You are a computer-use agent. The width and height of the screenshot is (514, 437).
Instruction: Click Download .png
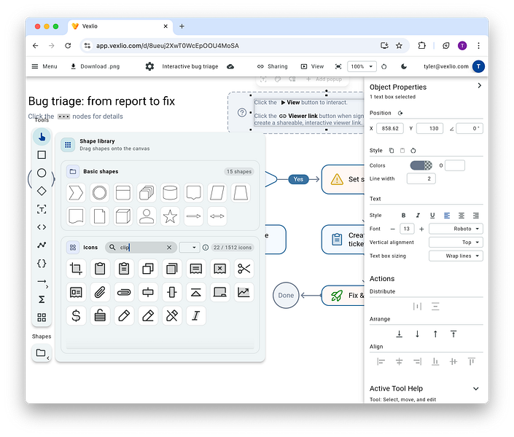[x=96, y=66]
